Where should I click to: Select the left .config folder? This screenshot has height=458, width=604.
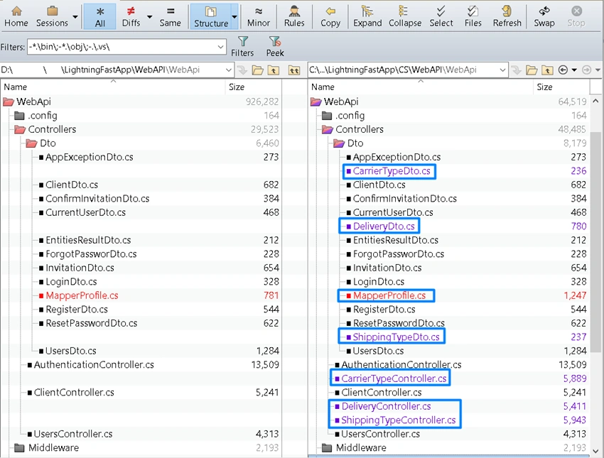(43, 116)
